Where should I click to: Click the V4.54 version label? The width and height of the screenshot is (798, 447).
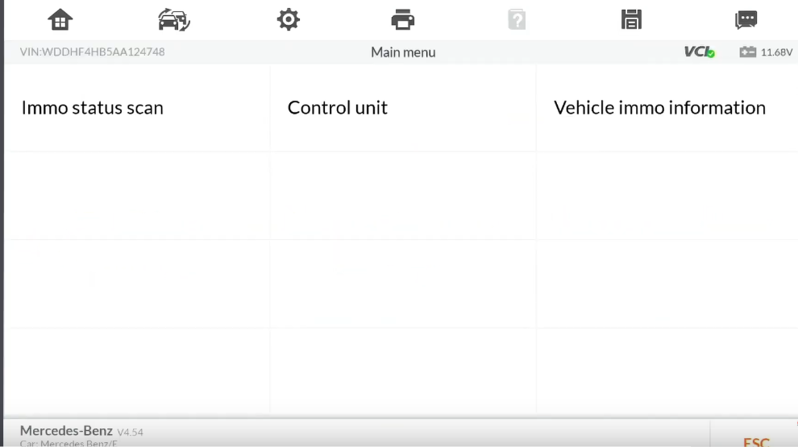click(x=131, y=433)
